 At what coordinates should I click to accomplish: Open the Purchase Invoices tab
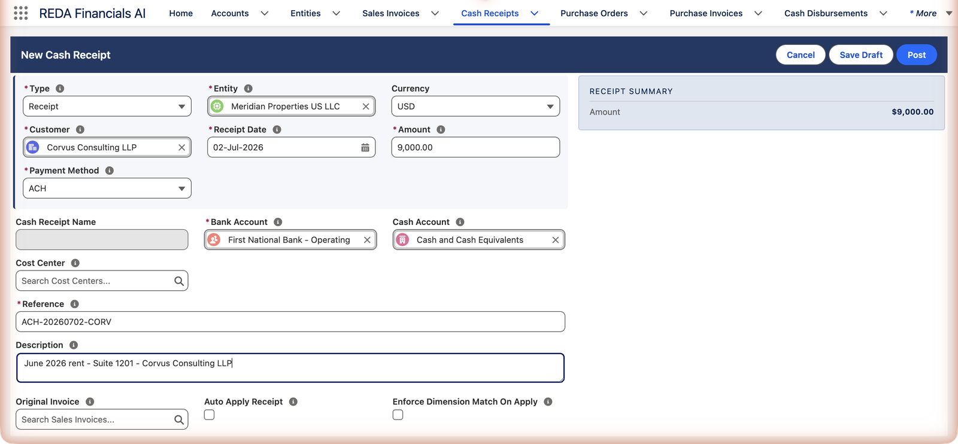click(706, 13)
